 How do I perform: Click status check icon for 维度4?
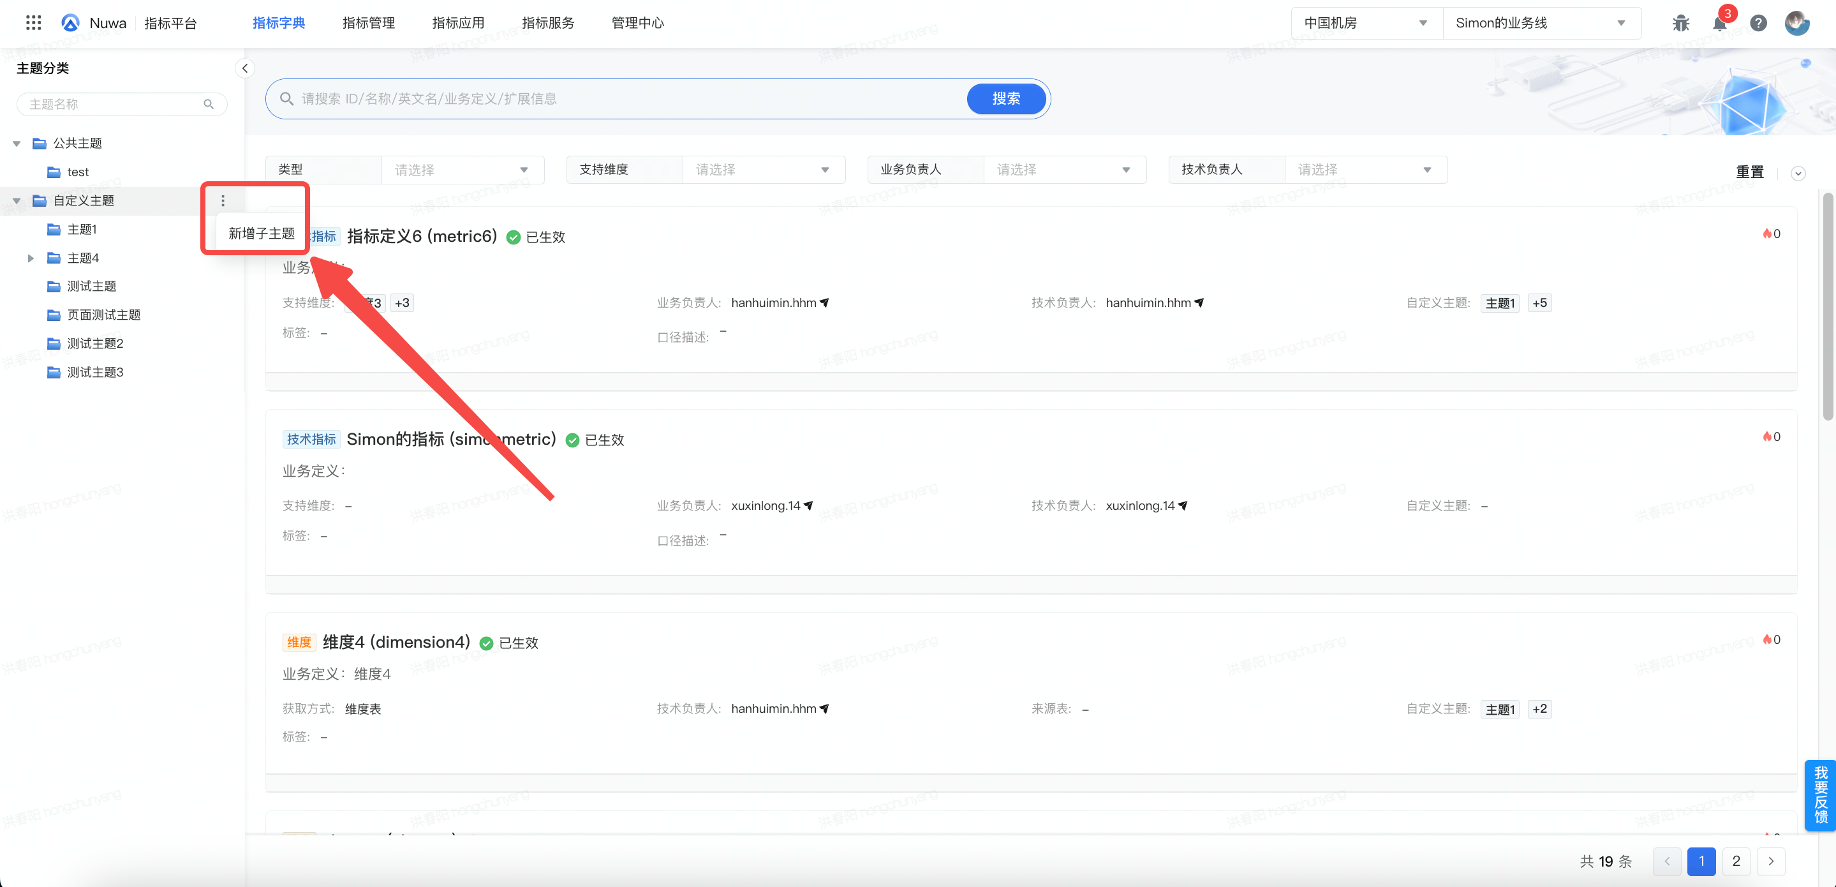[x=486, y=643]
